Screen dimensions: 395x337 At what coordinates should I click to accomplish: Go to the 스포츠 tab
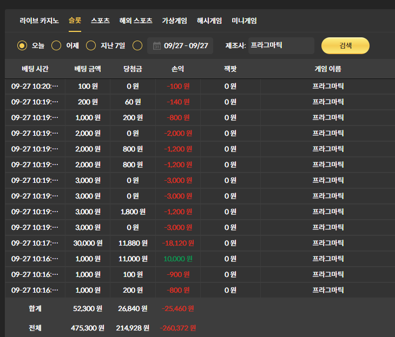tap(100, 21)
